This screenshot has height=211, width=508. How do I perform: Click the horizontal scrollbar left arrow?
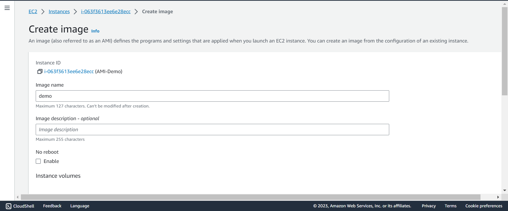click(x=18, y=197)
